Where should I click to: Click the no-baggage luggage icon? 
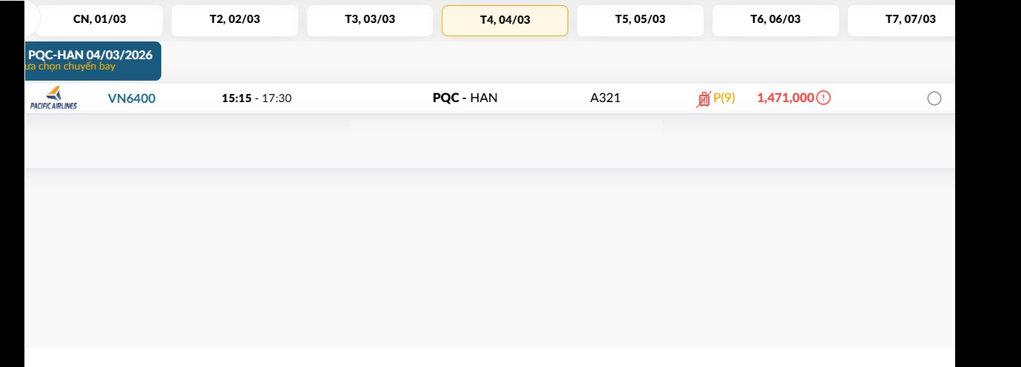tap(703, 98)
